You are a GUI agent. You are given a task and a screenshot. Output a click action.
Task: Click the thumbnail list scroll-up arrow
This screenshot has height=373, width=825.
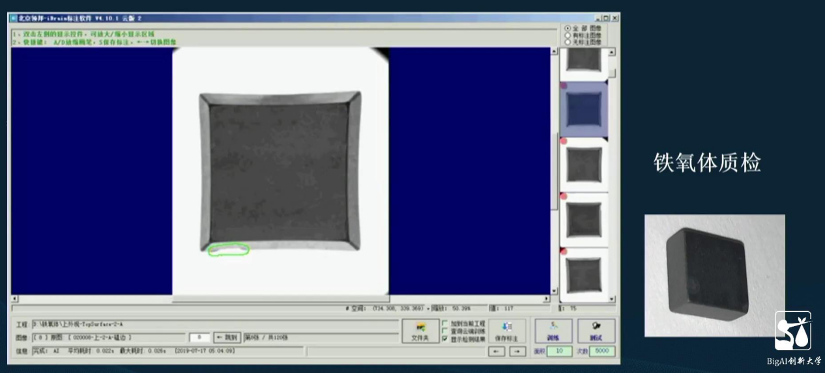tap(612, 51)
